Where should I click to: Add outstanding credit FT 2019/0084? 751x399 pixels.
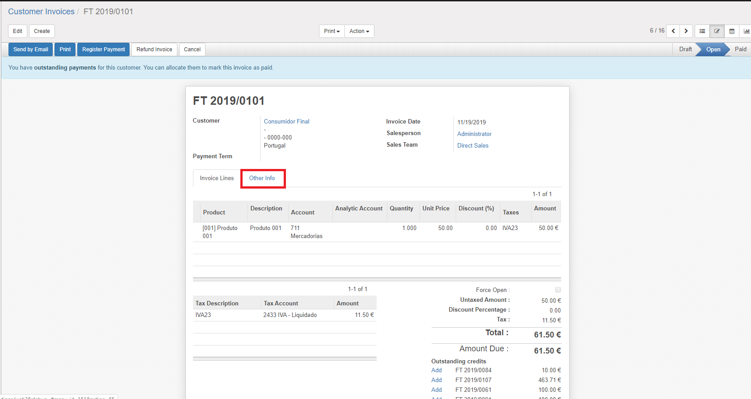pyautogui.click(x=436, y=370)
